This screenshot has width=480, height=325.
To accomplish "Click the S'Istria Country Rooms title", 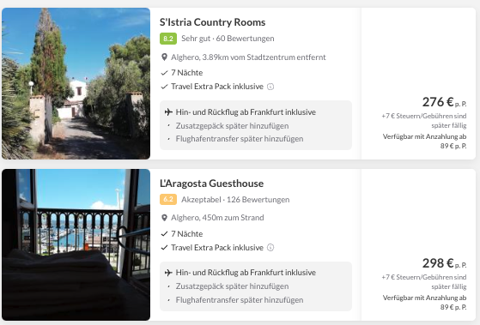I will click(x=212, y=22).
